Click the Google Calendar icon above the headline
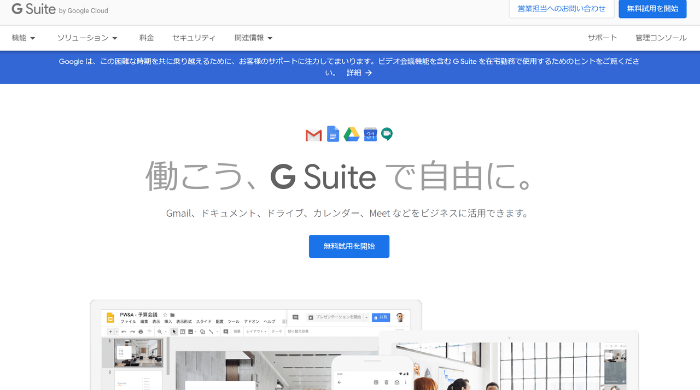This screenshot has height=390, width=700. click(x=370, y=134)
